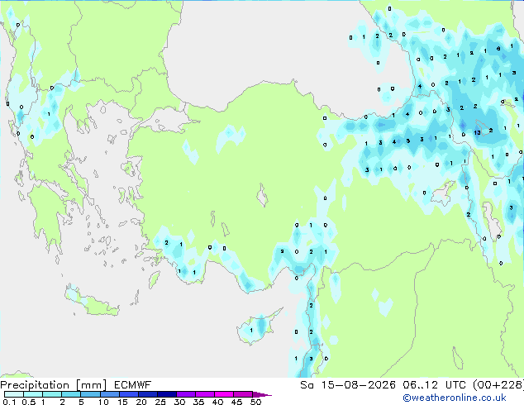Click the 0.1–0.5 mm palest legend swatch
Image resolution: width=524 pixels, height=405 pixels.
pyautogui.click(x=14, y=394)
